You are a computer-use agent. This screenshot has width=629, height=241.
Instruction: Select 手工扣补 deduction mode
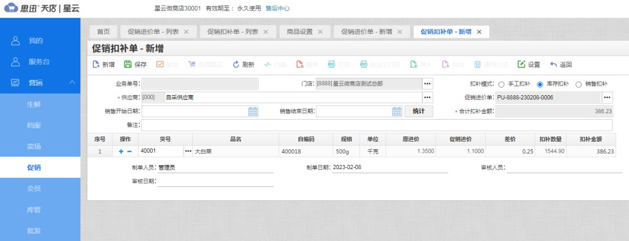click(x=501, y=84)
